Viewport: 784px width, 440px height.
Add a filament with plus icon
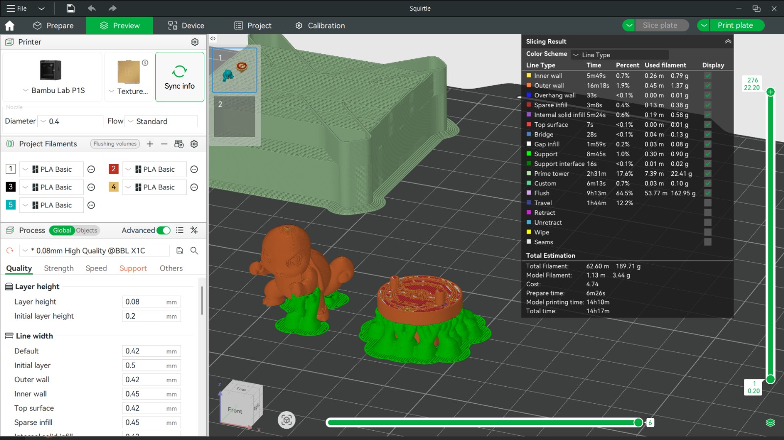coord(150,144)
